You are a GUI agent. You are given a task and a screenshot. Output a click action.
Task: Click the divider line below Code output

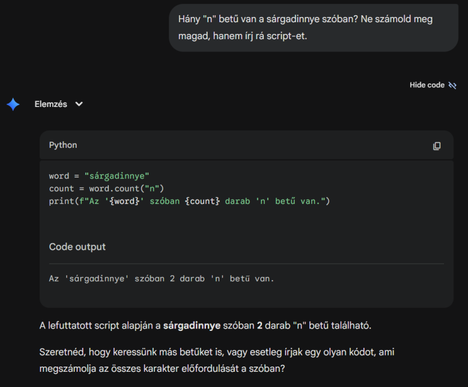click(x=246, y=264)
